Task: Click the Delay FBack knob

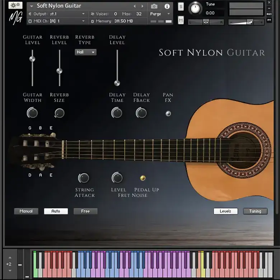Action: pos(141,113)
